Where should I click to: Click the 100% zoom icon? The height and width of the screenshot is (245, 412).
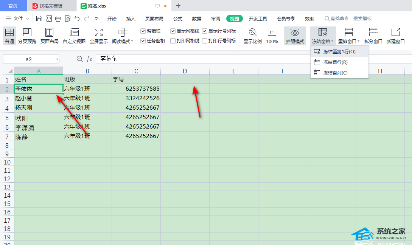[272, 33]
